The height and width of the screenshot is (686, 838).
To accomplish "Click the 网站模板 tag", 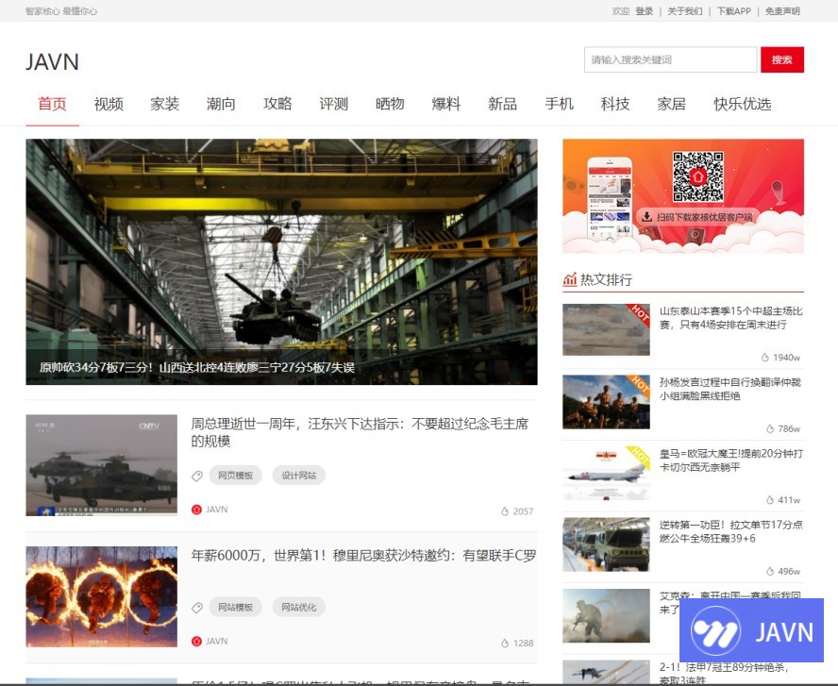I will 235,608.
